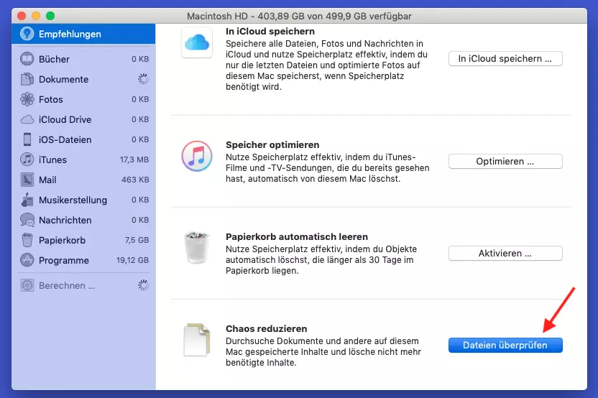This screenshot has height=398, width=598.
Task: Click the Musikerstellung guitar icon
Action: tap(27, 200)
